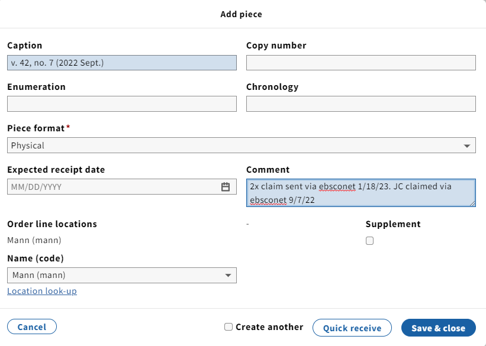Click inside the Comment text area
Image resolution: width=486 pixels, height=346 pixels.
point(361,193)
